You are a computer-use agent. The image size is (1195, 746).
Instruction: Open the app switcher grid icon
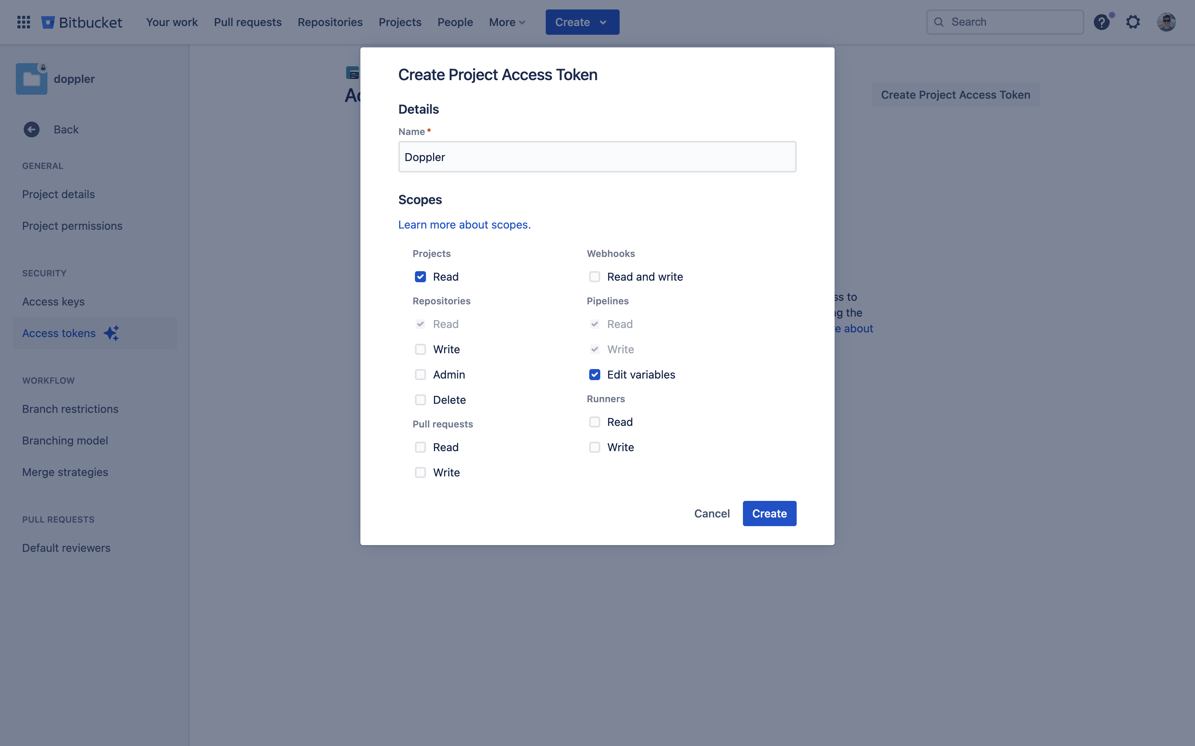tap(24, 22)
